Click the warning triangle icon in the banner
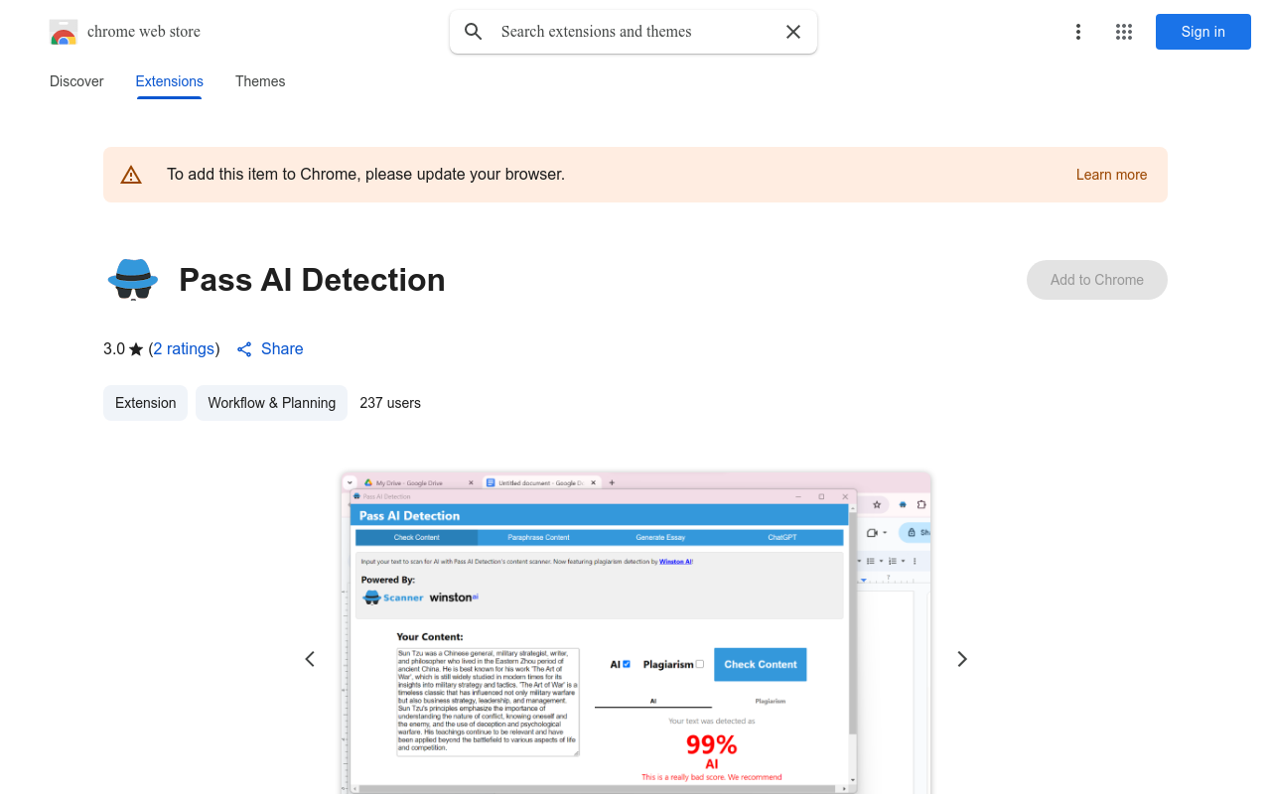 click(x=131, y=175)
